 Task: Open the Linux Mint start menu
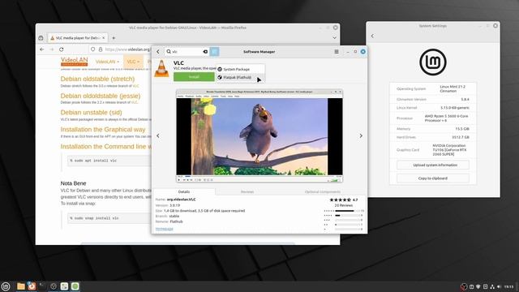pyautogui.click(x=6, y=286)
